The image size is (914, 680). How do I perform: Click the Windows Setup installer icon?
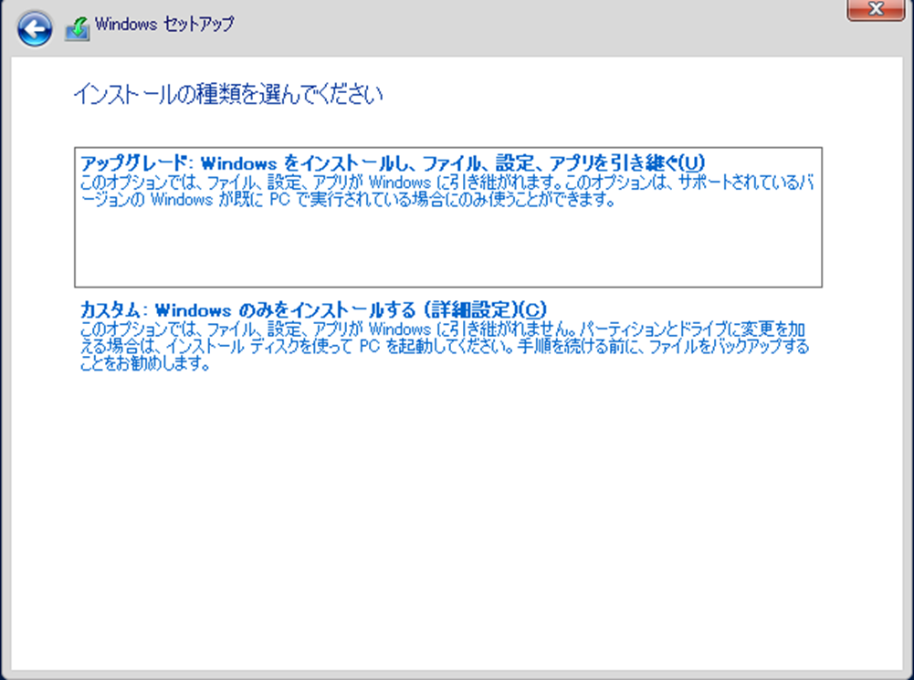(x=77, y=29)
